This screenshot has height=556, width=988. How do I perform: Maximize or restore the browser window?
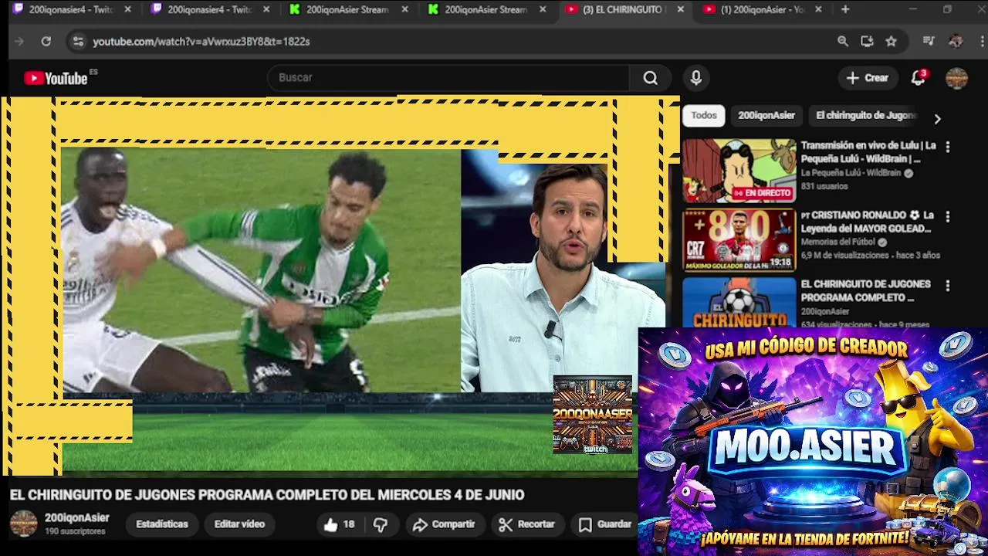click(947, 9)
